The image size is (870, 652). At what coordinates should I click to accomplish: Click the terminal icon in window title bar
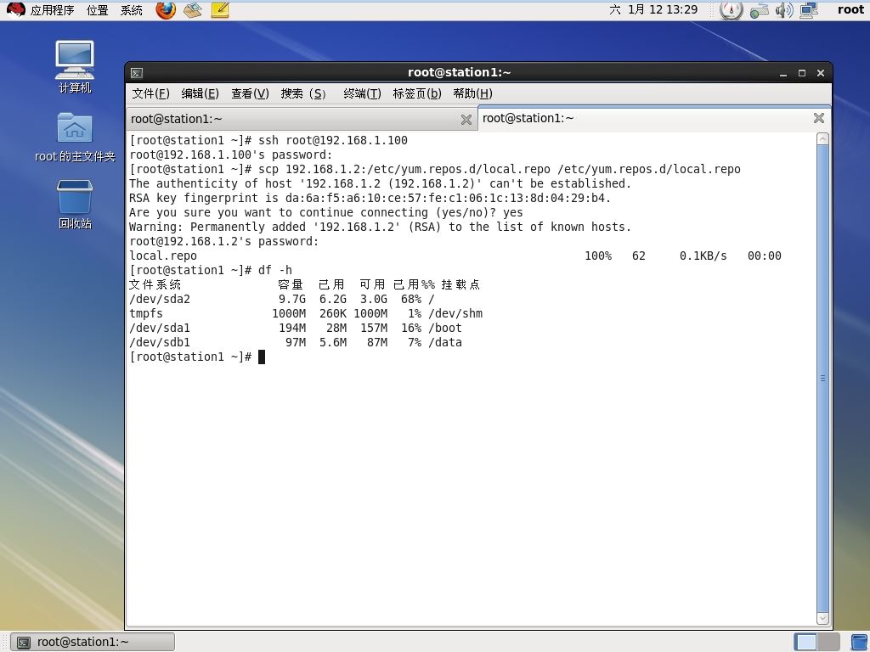click(x=137, y=73)
